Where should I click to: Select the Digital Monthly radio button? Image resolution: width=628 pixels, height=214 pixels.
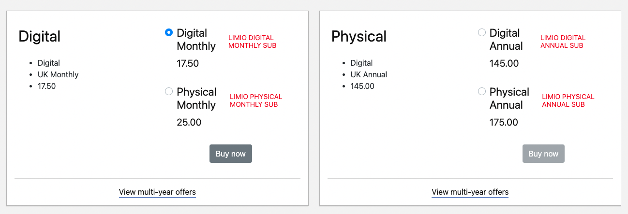point(169,33)
